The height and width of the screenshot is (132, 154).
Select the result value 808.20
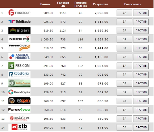coord(103,110)
